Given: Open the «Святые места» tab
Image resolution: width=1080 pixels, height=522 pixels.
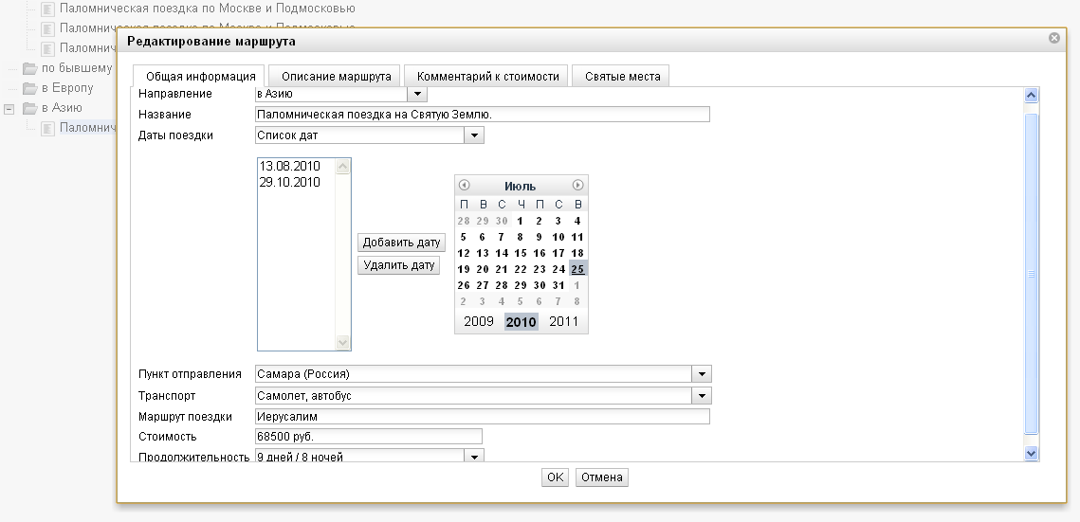Looking at the screenshot, I should point(622,77).
